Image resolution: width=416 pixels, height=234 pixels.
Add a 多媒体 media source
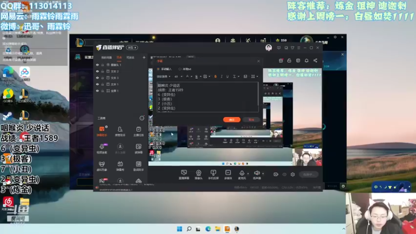coord(228,175)
